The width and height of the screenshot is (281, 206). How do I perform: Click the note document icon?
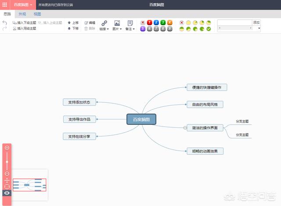click(130, 23)
